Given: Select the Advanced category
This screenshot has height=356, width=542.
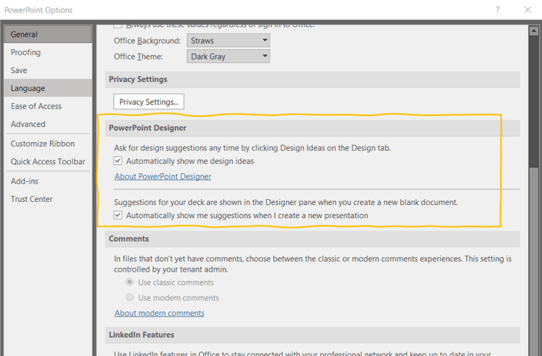Looking at the screenshot, I should [x=28, y=124].
